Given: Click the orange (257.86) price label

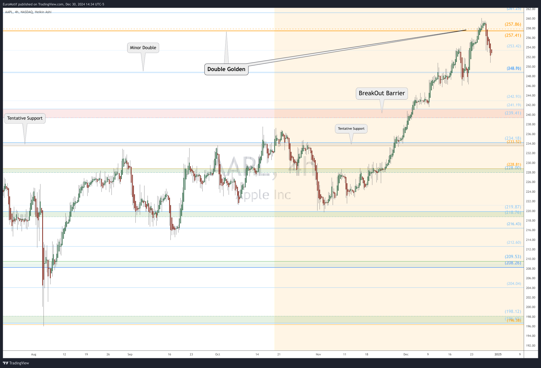Looking at the screenshot, I should click(x=513, y=24).
